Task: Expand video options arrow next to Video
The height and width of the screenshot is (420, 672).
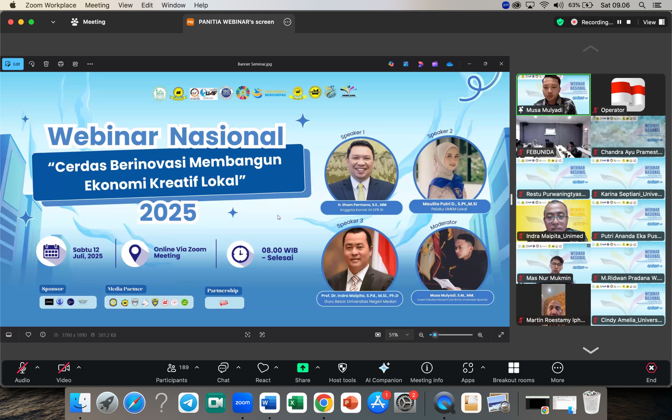Action: (79, 367)
